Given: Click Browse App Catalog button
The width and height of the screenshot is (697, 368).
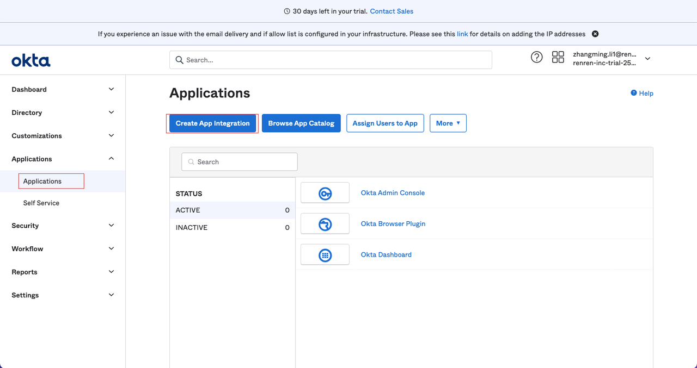Looking at the screenshot, I should [301, 123].
